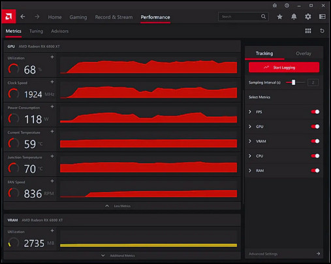Toggle CPU metric tracking
The width and height of the screenshot is (331, 264).
click(x=315, y=156)
